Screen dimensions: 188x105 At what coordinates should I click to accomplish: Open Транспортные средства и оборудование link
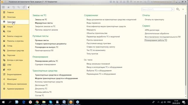pyautogui.click(x=53, y=75)
